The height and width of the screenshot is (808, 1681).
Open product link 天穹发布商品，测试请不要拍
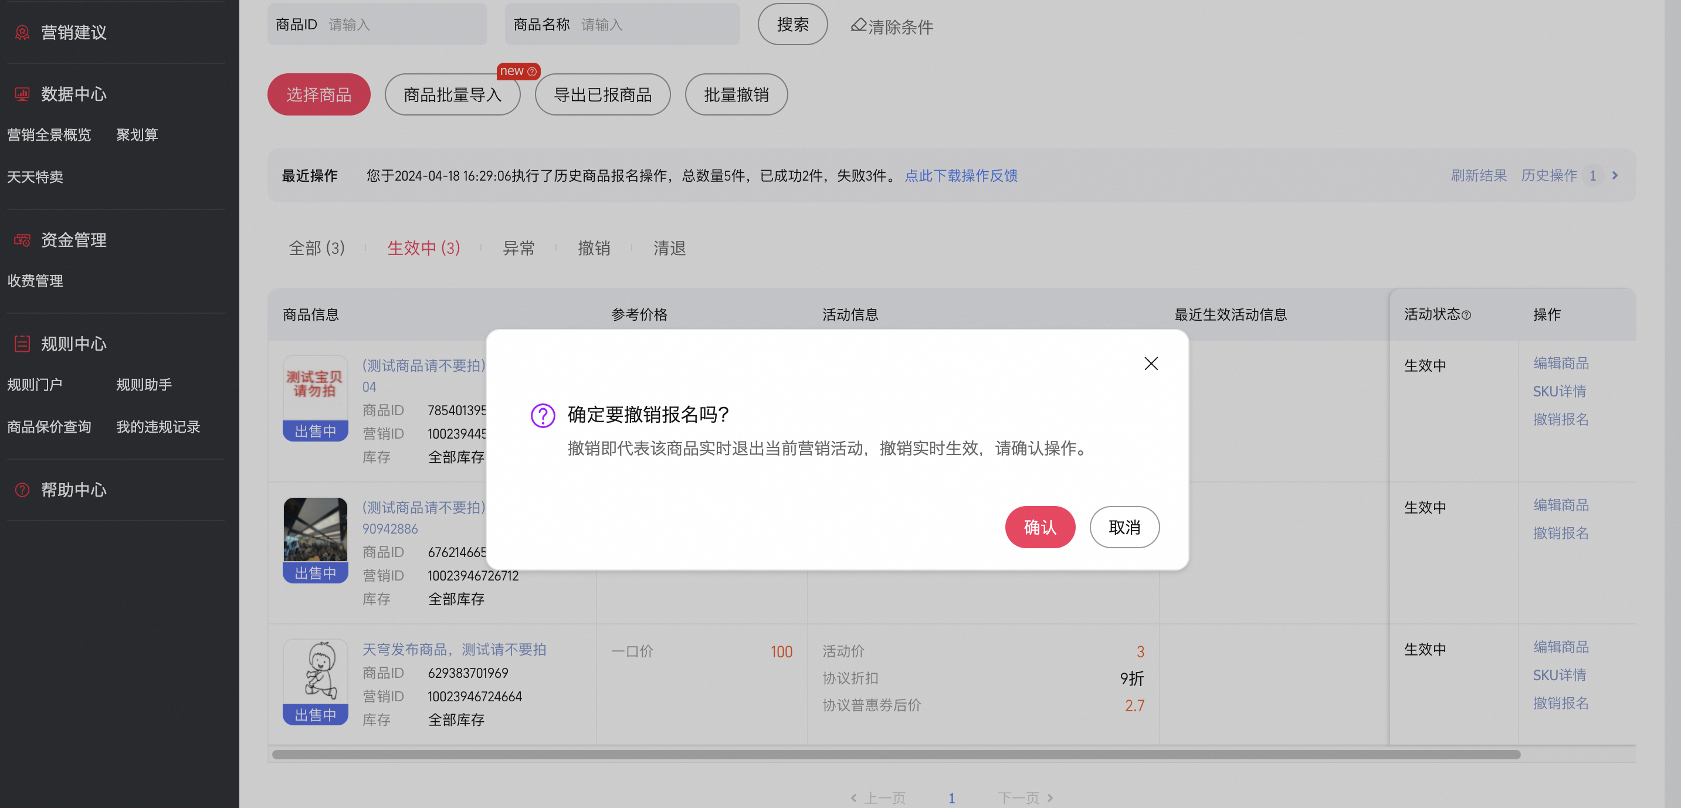pos(454,650)
